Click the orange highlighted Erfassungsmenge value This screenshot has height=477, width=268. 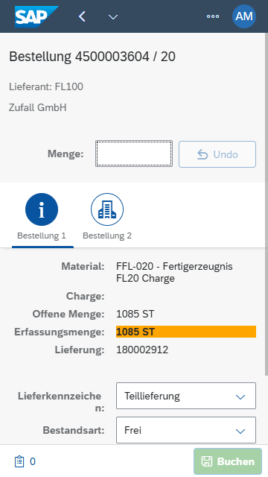[x=186, y=332]
